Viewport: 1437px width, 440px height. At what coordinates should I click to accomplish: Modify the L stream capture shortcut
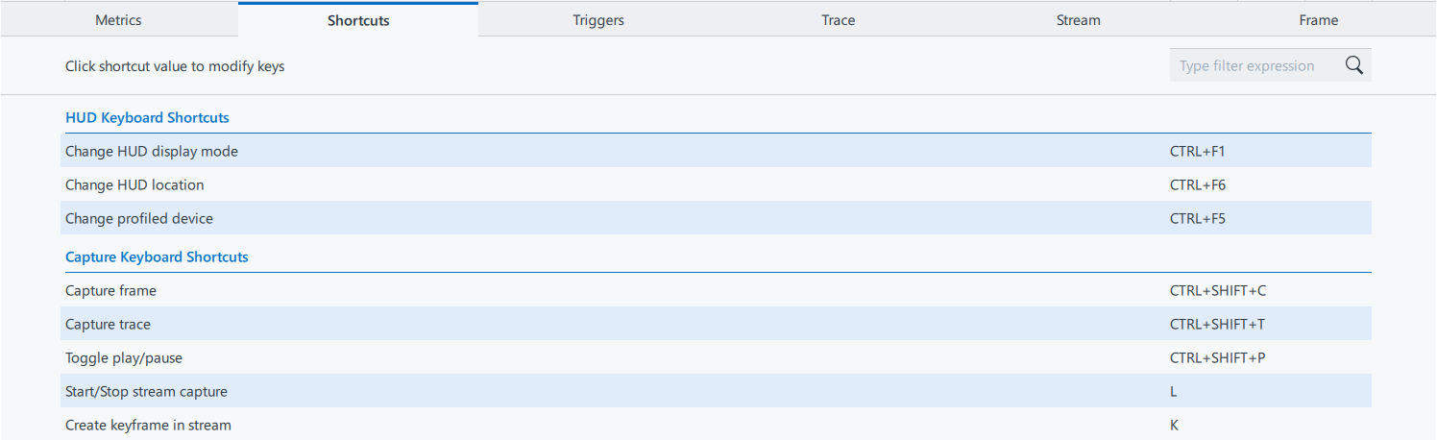[x=1174, y=391]
